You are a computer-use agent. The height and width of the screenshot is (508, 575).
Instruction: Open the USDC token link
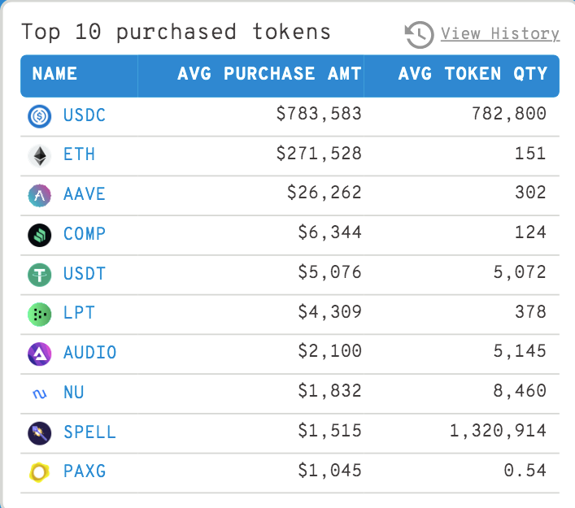click(85, 115)
